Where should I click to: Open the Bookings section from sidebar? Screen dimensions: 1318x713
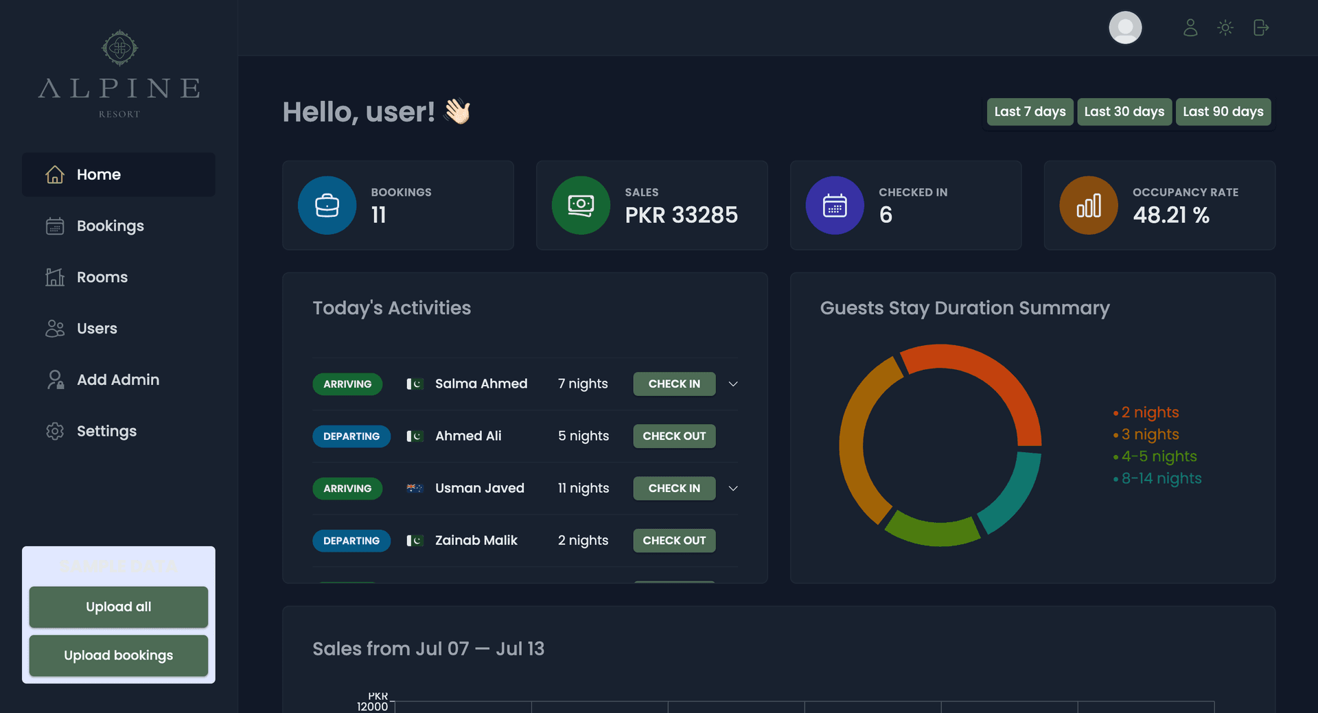(x=110, y=225)
